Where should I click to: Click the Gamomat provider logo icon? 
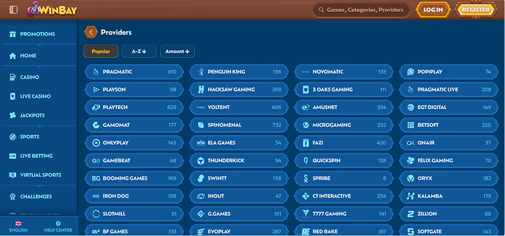point(96,125)
